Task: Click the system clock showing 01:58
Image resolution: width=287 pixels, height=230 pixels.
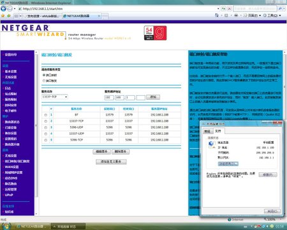Action: [x=280, y=226]
